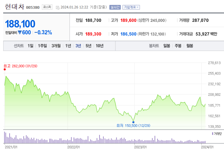The image size is (224, 154).
Task: Click the clock icon beside 2024.01.26 timestamp
Action: [58, 8]
